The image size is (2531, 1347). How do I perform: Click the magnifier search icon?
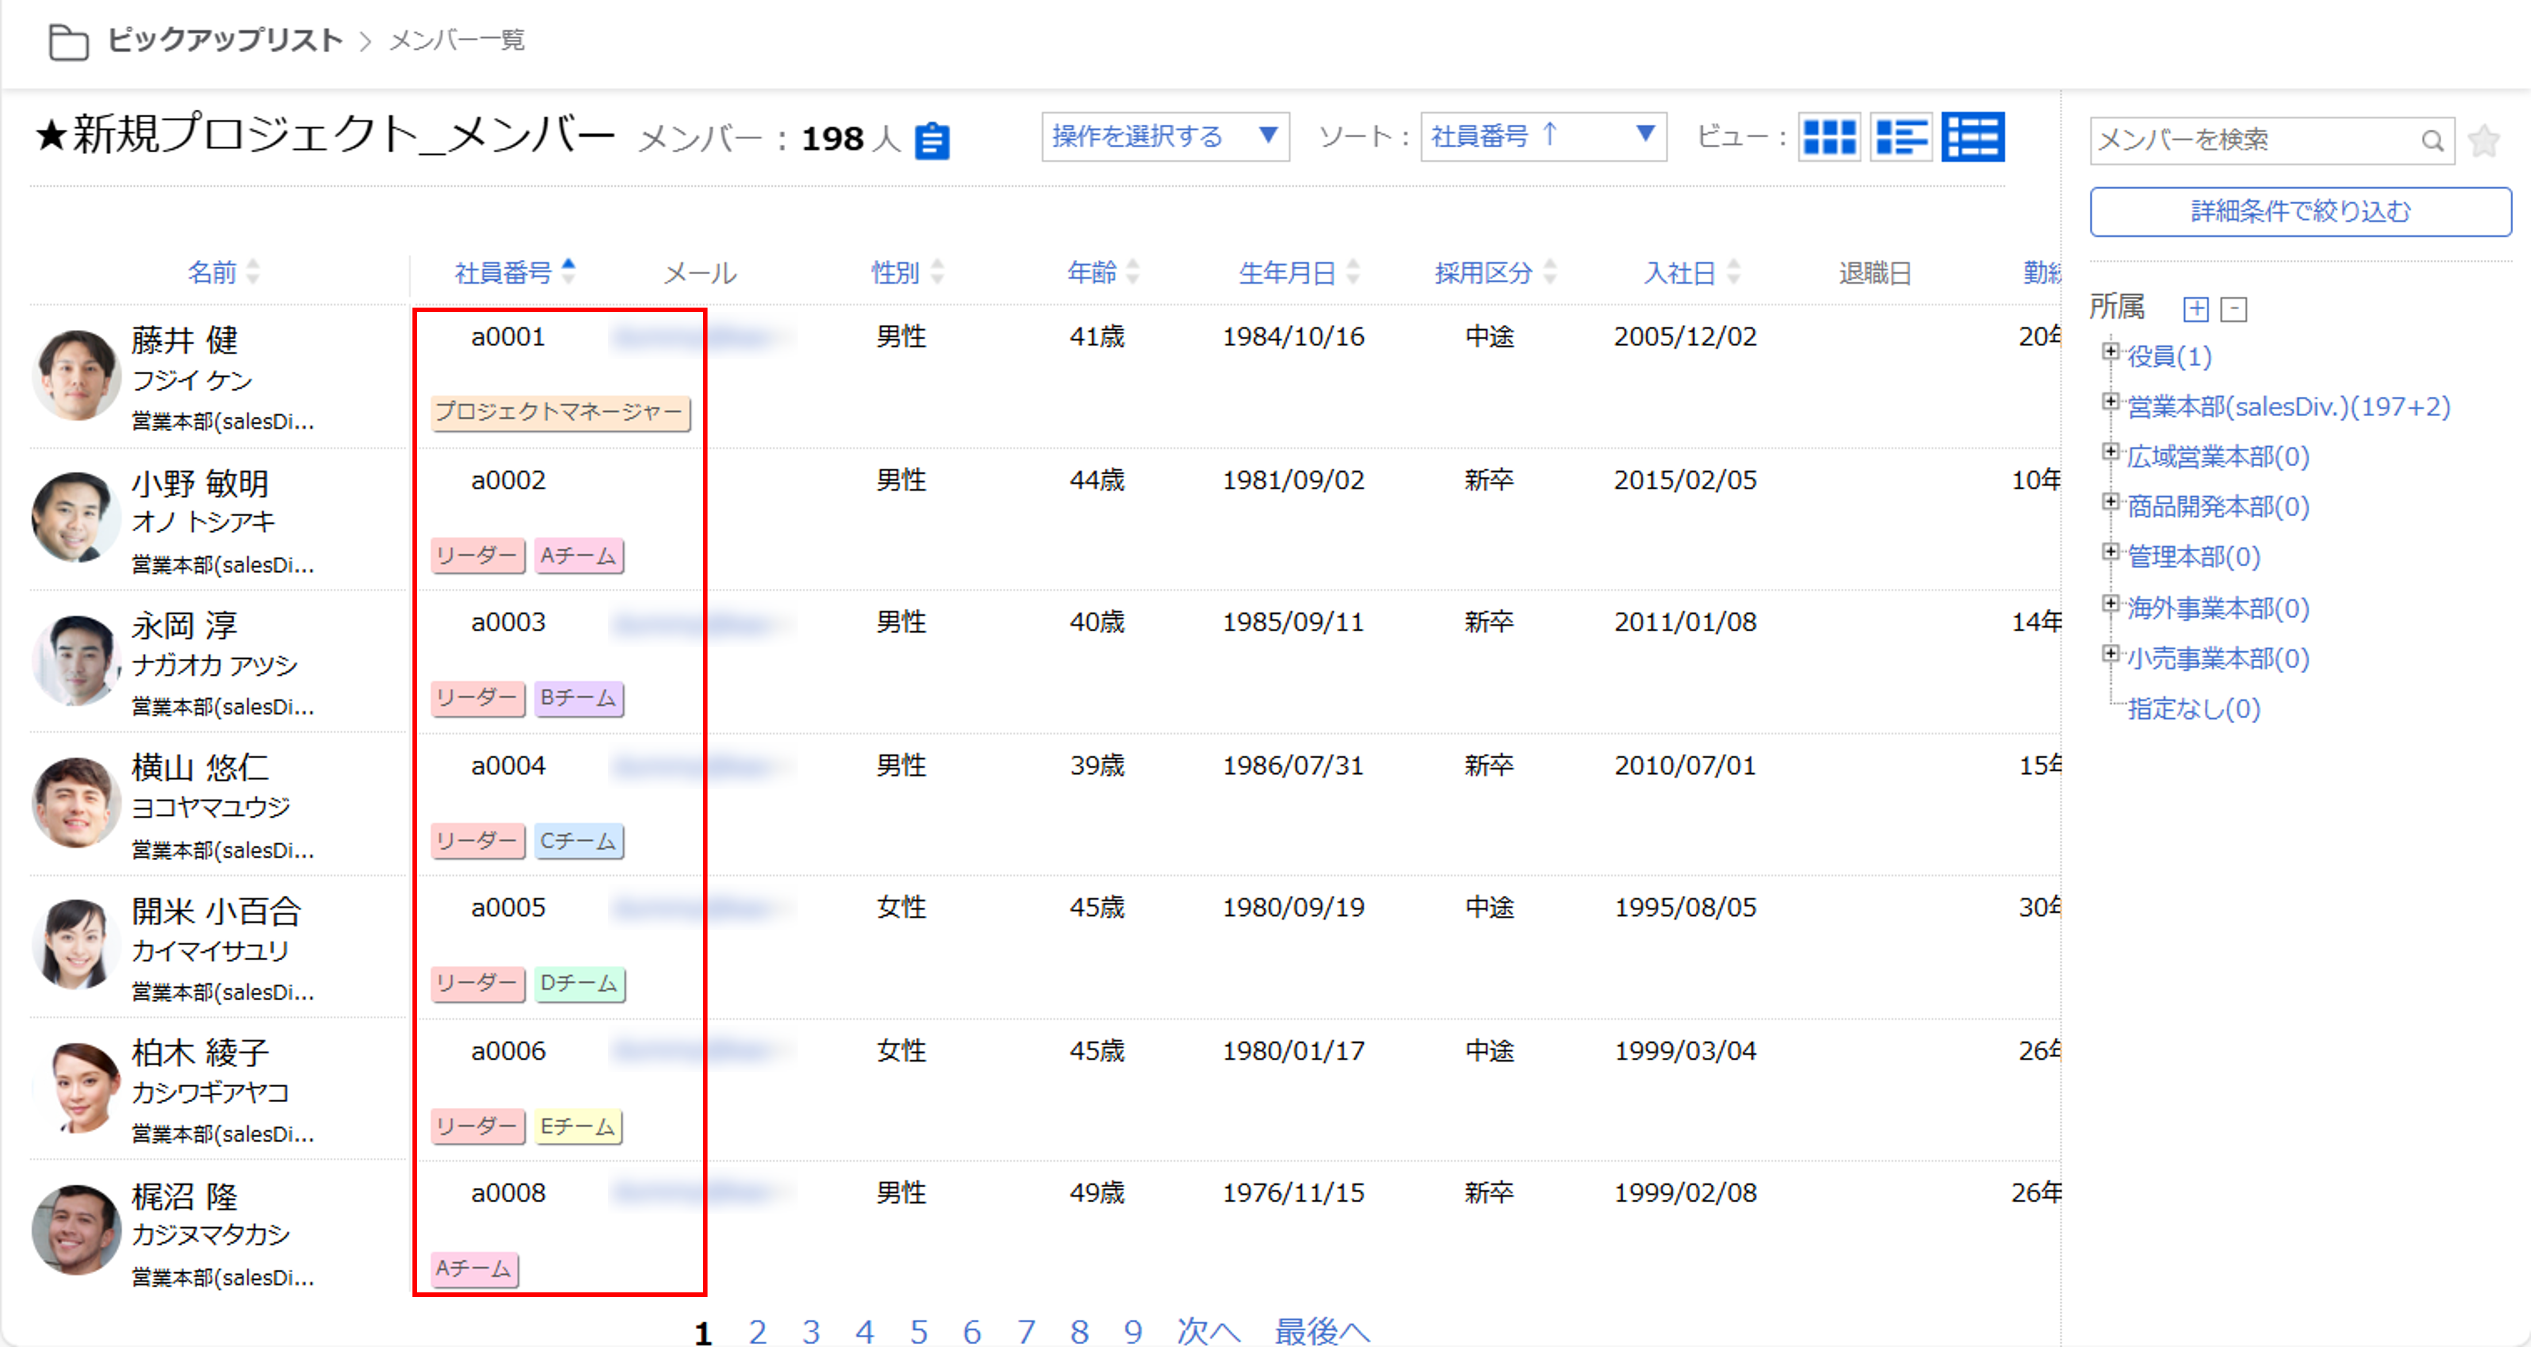[x=2431, y=141]
